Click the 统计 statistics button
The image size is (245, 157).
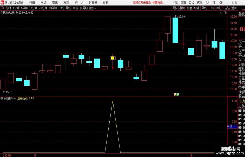pyautogui.click(x=197, y=8)
